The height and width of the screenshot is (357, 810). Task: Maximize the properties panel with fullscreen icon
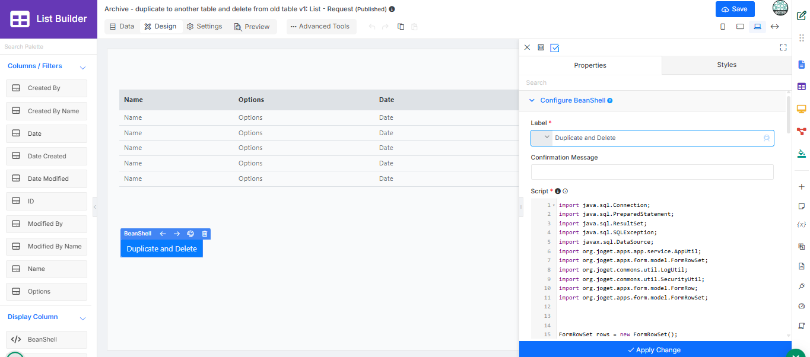tap(783, 47)
